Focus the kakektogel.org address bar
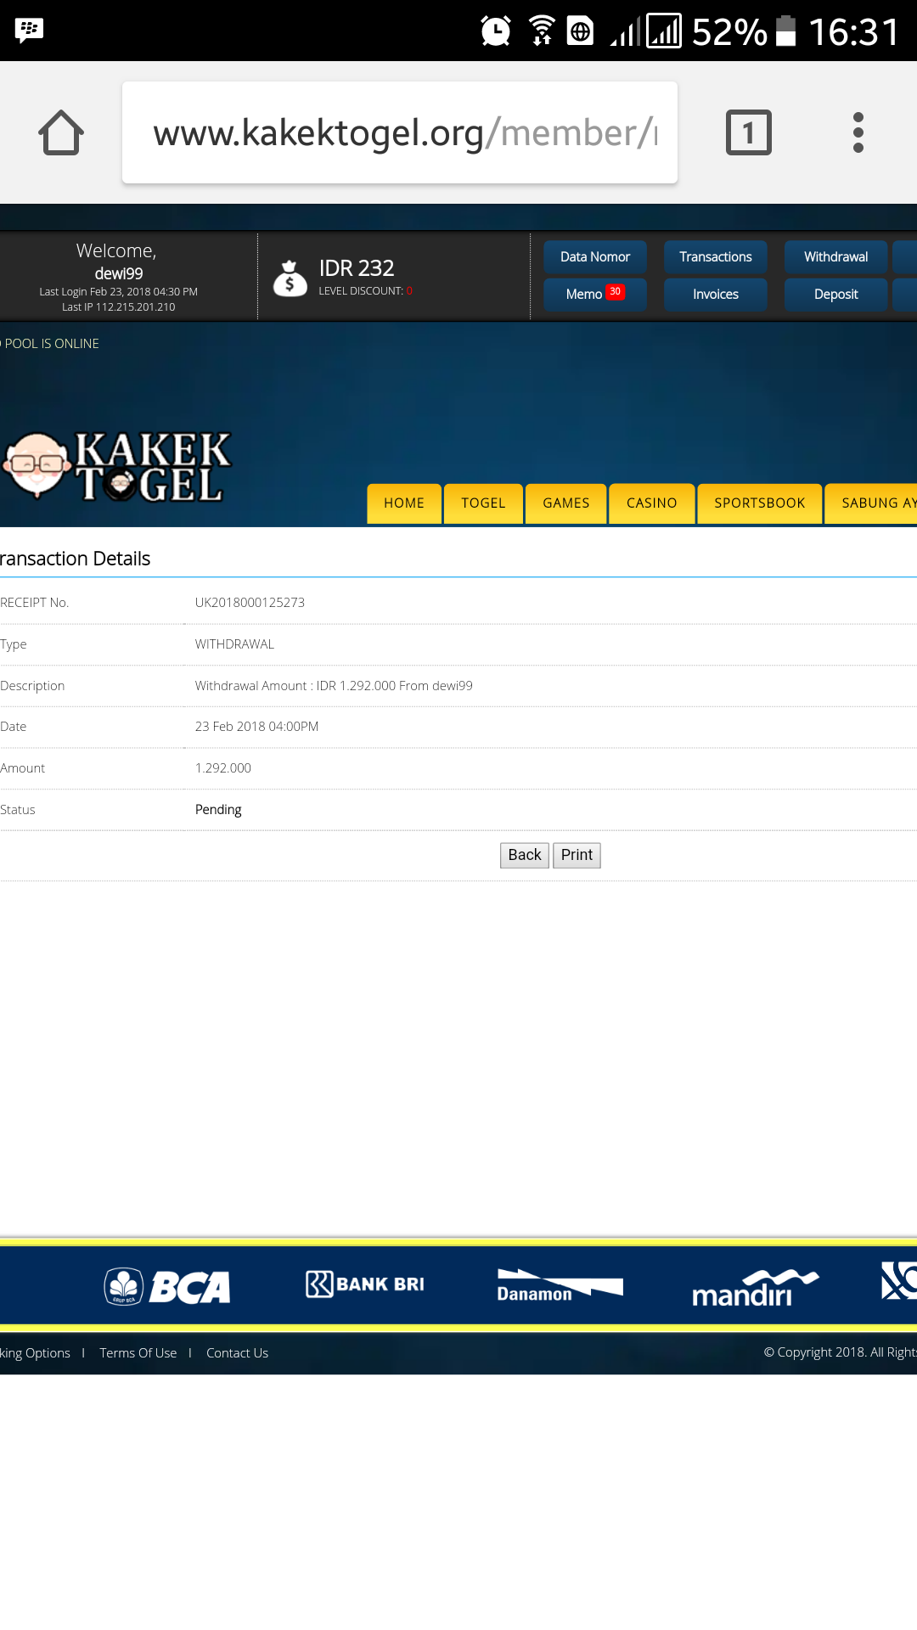 tap(399, 132)
